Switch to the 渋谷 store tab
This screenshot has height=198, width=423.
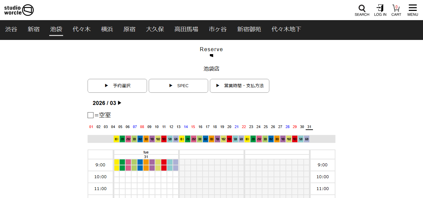tap(11, 29)
